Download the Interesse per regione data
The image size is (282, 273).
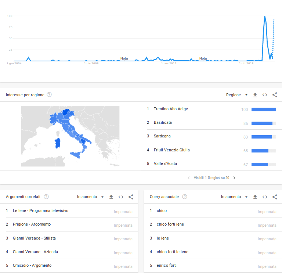point(255,95)
